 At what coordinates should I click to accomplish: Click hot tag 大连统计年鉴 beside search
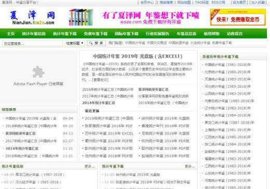click(200, 43)
